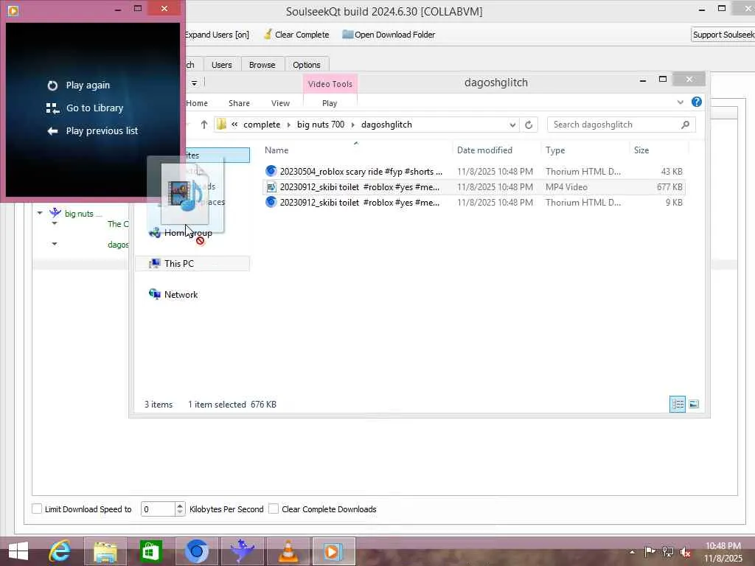Open Explorer help question mark icon
755x566 pixels.
click(696, 102)
